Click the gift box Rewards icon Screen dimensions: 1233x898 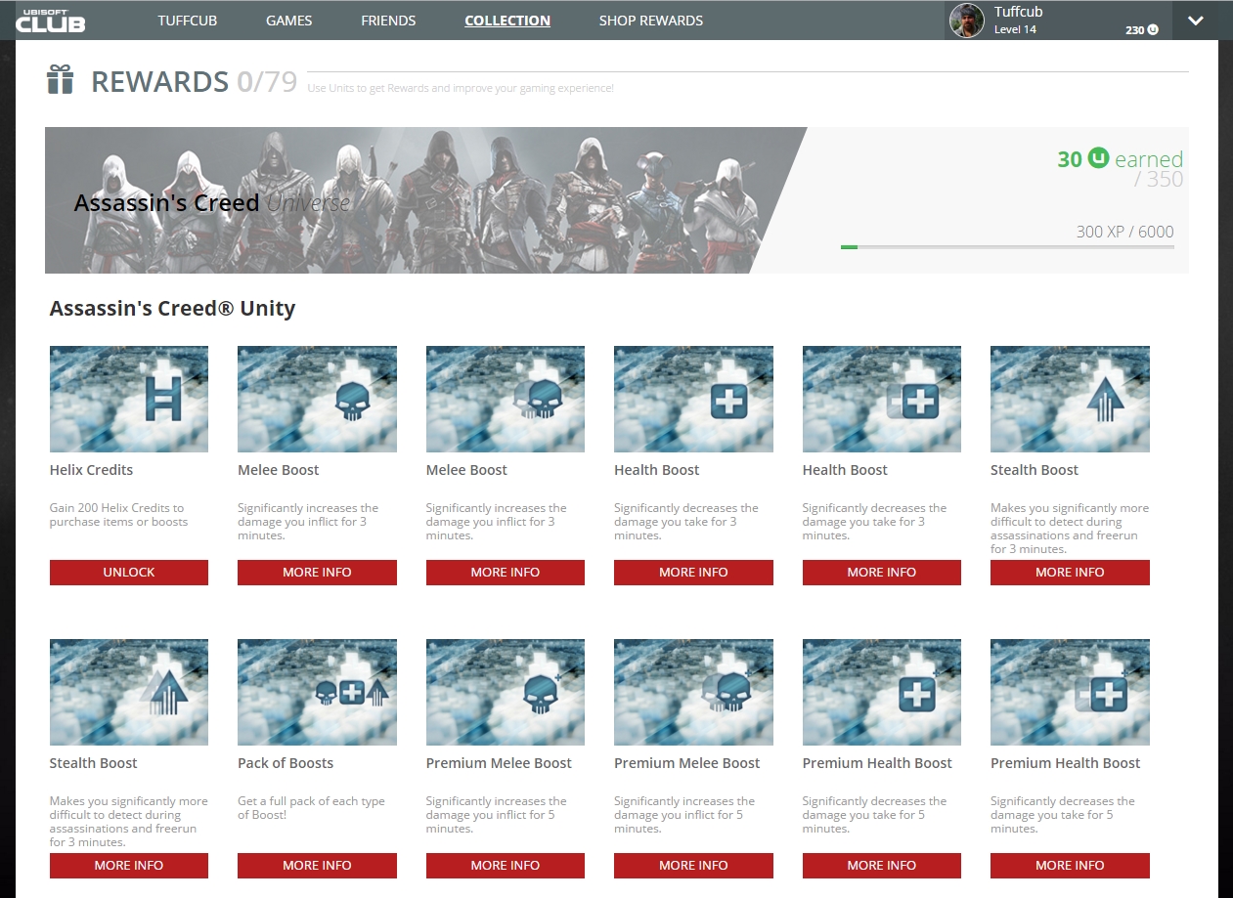coord(61,80)
